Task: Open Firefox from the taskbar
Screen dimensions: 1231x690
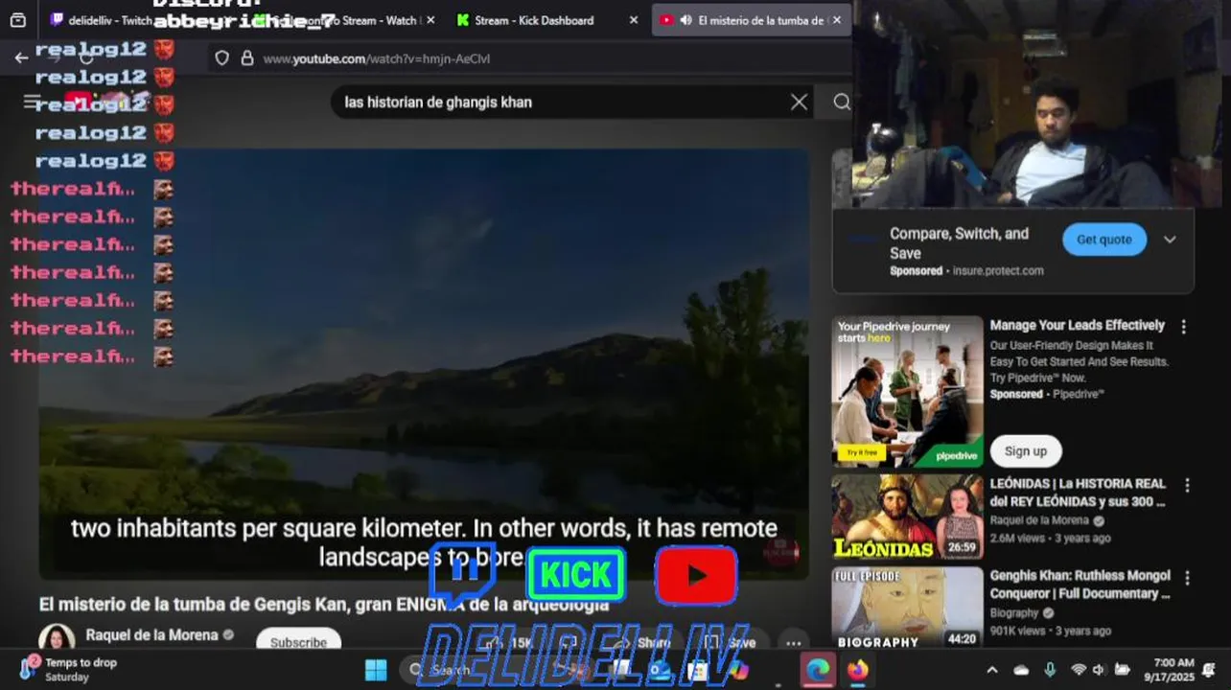Action: [858, 670]
